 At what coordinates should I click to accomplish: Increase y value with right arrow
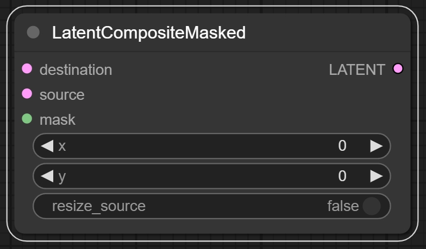point(376,176)
